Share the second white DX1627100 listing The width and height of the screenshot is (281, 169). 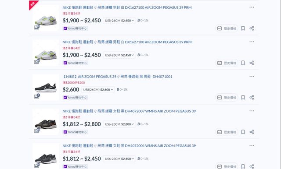[252, 63]
